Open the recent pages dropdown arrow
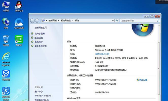 40,21
